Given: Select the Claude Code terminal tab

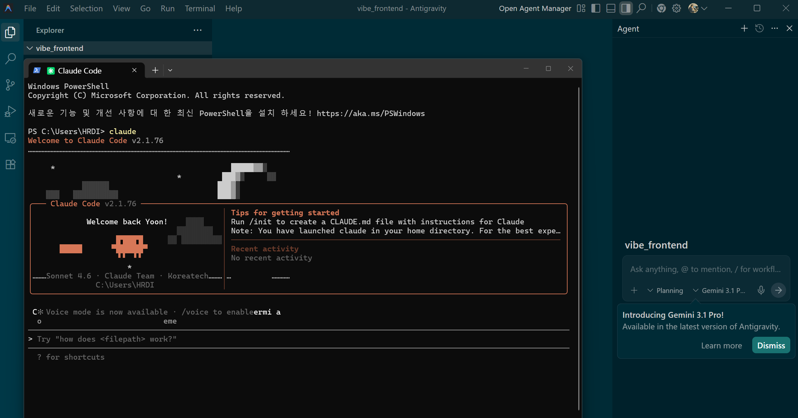Looking at the screenshot, I should (x=80, y=71).
